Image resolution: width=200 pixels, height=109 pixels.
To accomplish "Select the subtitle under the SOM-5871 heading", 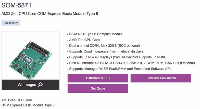I will click(50, 14).
